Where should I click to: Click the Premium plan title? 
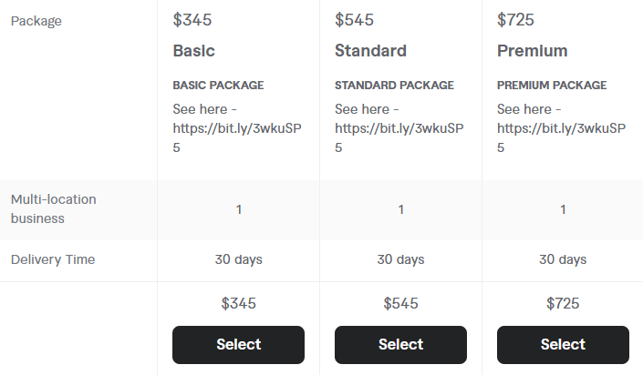click(x=533, y=51)
